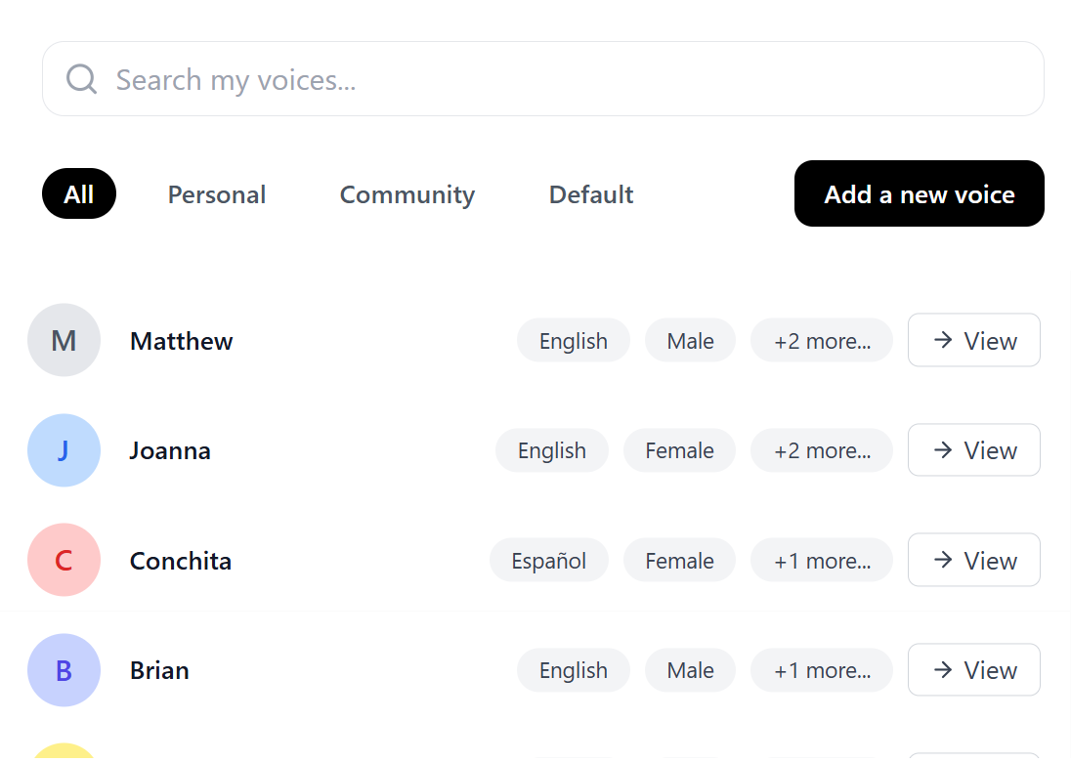The width and height of the screenshot is (1071, 762).
Task: Expand the +2 more tags on Joanna's row
Action: (821, 450)
